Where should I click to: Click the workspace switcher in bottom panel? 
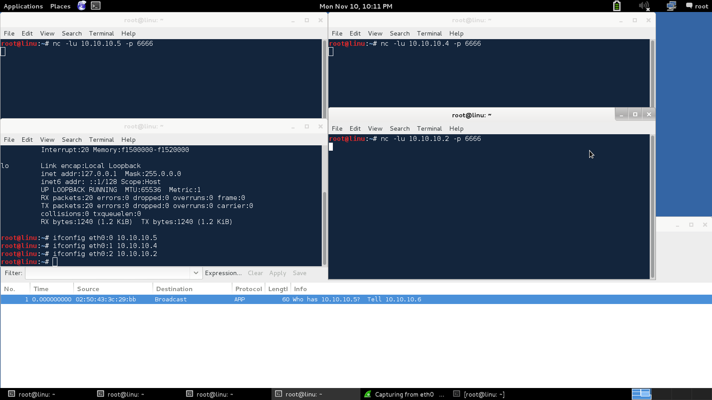(641, 394)
